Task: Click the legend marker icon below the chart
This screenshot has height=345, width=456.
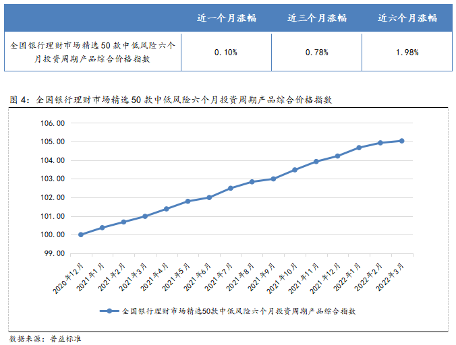Action: click(109, 311)
